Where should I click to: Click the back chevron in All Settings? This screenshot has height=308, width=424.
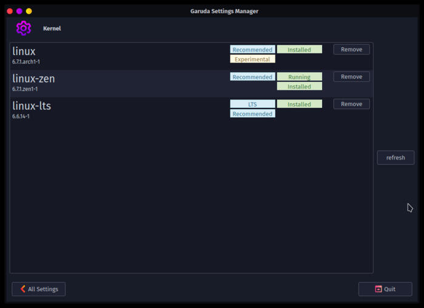(x=23, y=289)
